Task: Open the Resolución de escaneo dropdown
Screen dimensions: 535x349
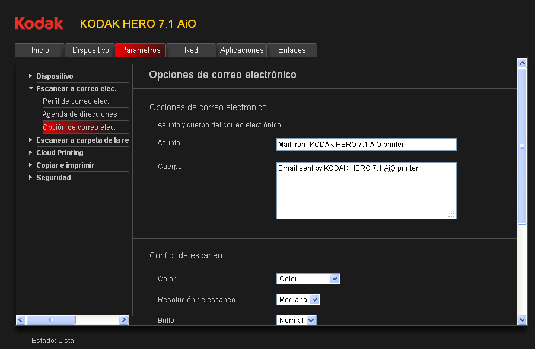Action: click(x=298, y=300)
